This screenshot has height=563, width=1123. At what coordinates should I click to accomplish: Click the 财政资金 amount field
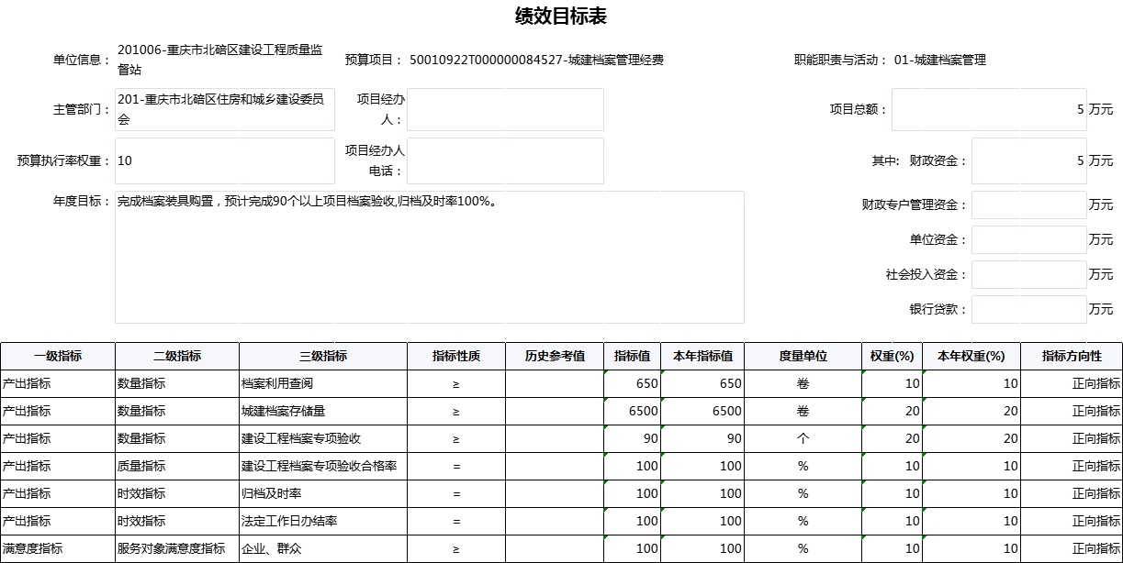tap(1029, 160)
